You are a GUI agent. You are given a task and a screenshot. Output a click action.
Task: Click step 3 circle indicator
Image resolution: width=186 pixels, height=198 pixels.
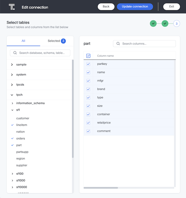(177, 24)
